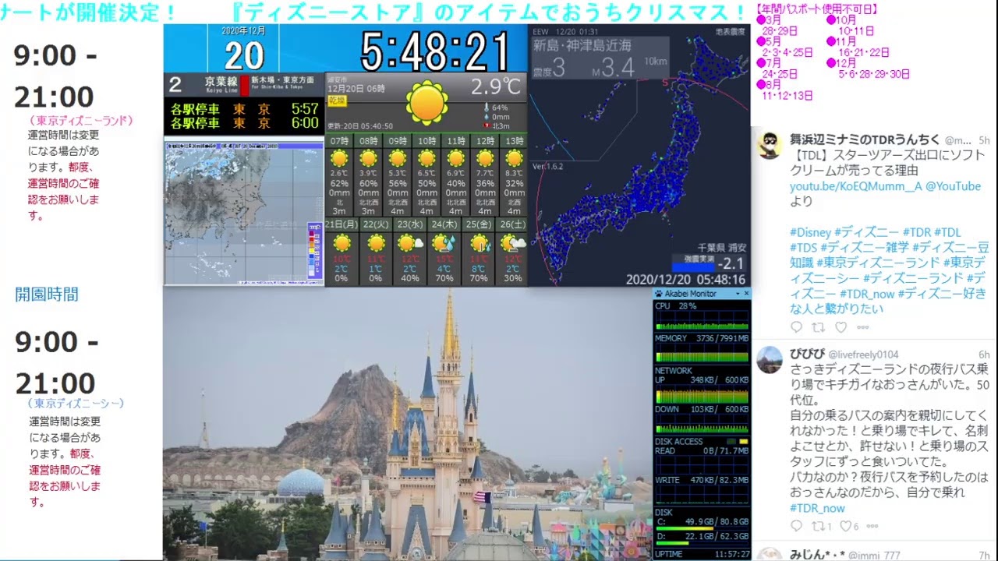Open 舞浜辺ミナミ profile avatar
Screen dimensions: 998x561
click(770, 145)
